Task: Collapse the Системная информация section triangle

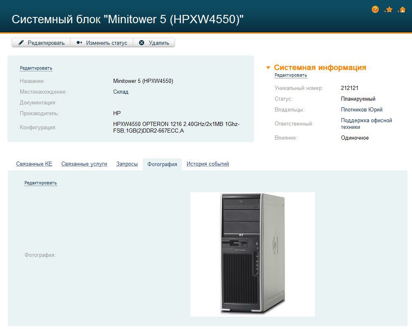Action: click(268, 68)
